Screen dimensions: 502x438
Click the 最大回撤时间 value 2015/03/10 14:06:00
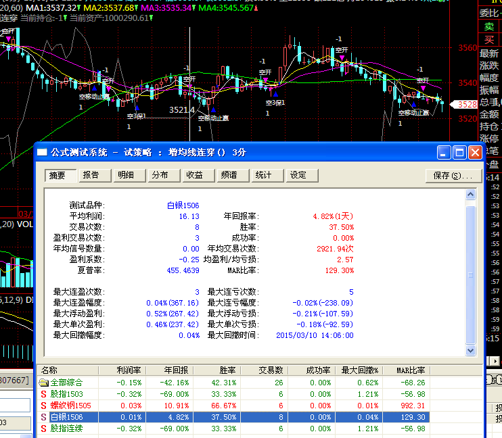click(315, 335)
